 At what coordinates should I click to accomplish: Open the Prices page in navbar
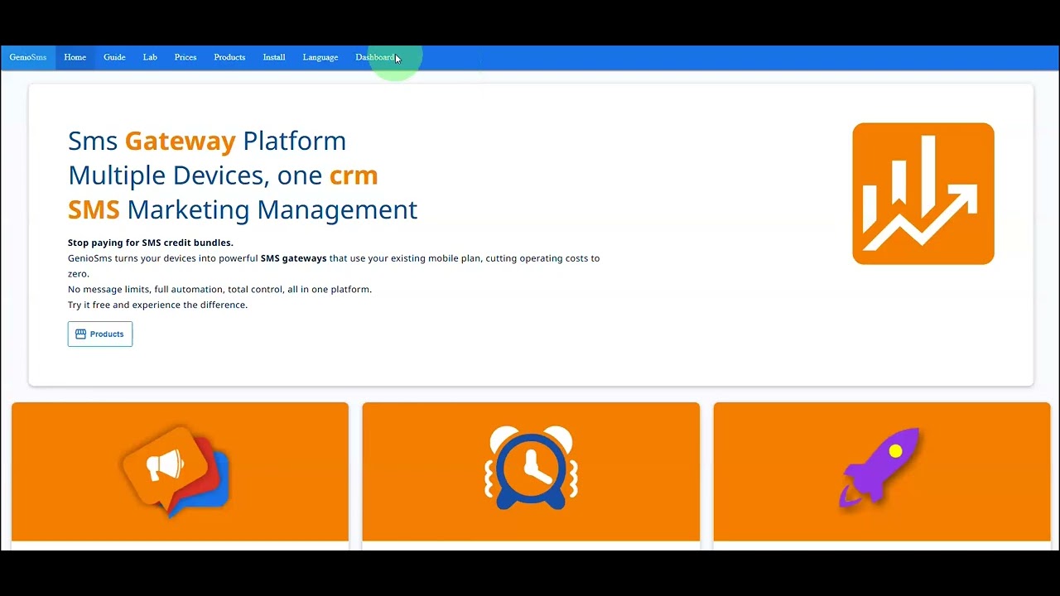185,57
